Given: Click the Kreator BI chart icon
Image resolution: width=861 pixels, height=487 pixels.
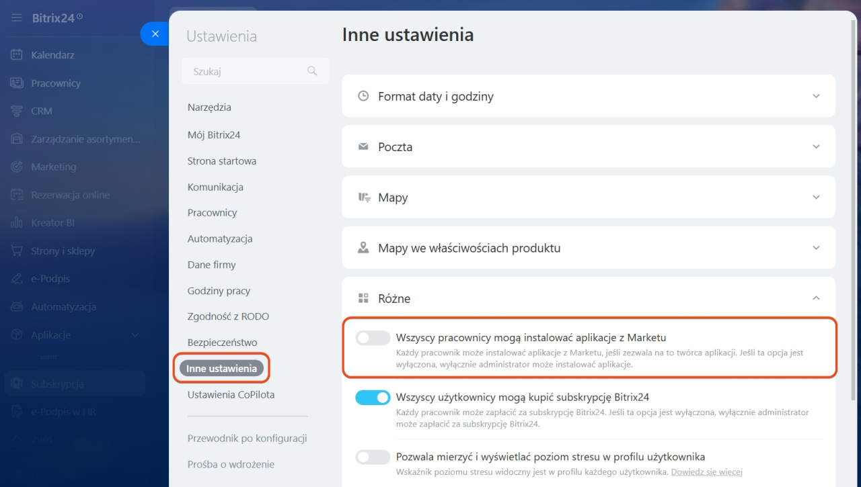Looking at the screenshot, I should pos(17,222).
